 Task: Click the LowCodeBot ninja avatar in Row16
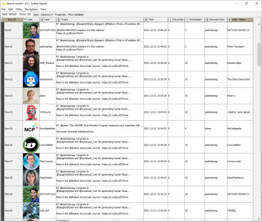(x=31, y=145)
